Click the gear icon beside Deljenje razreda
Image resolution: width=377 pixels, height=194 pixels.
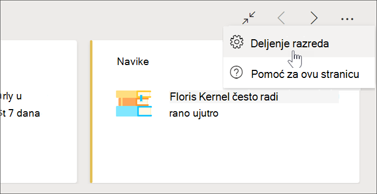pos(236,42)
